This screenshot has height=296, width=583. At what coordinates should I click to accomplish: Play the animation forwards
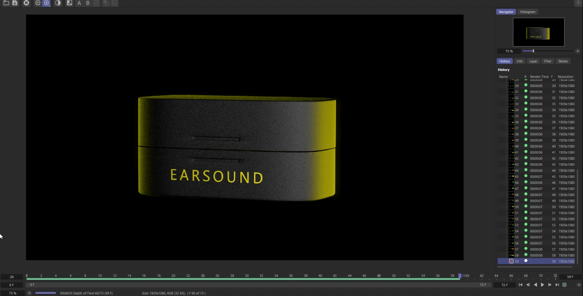pyautogui.click(x=542, y=285)
